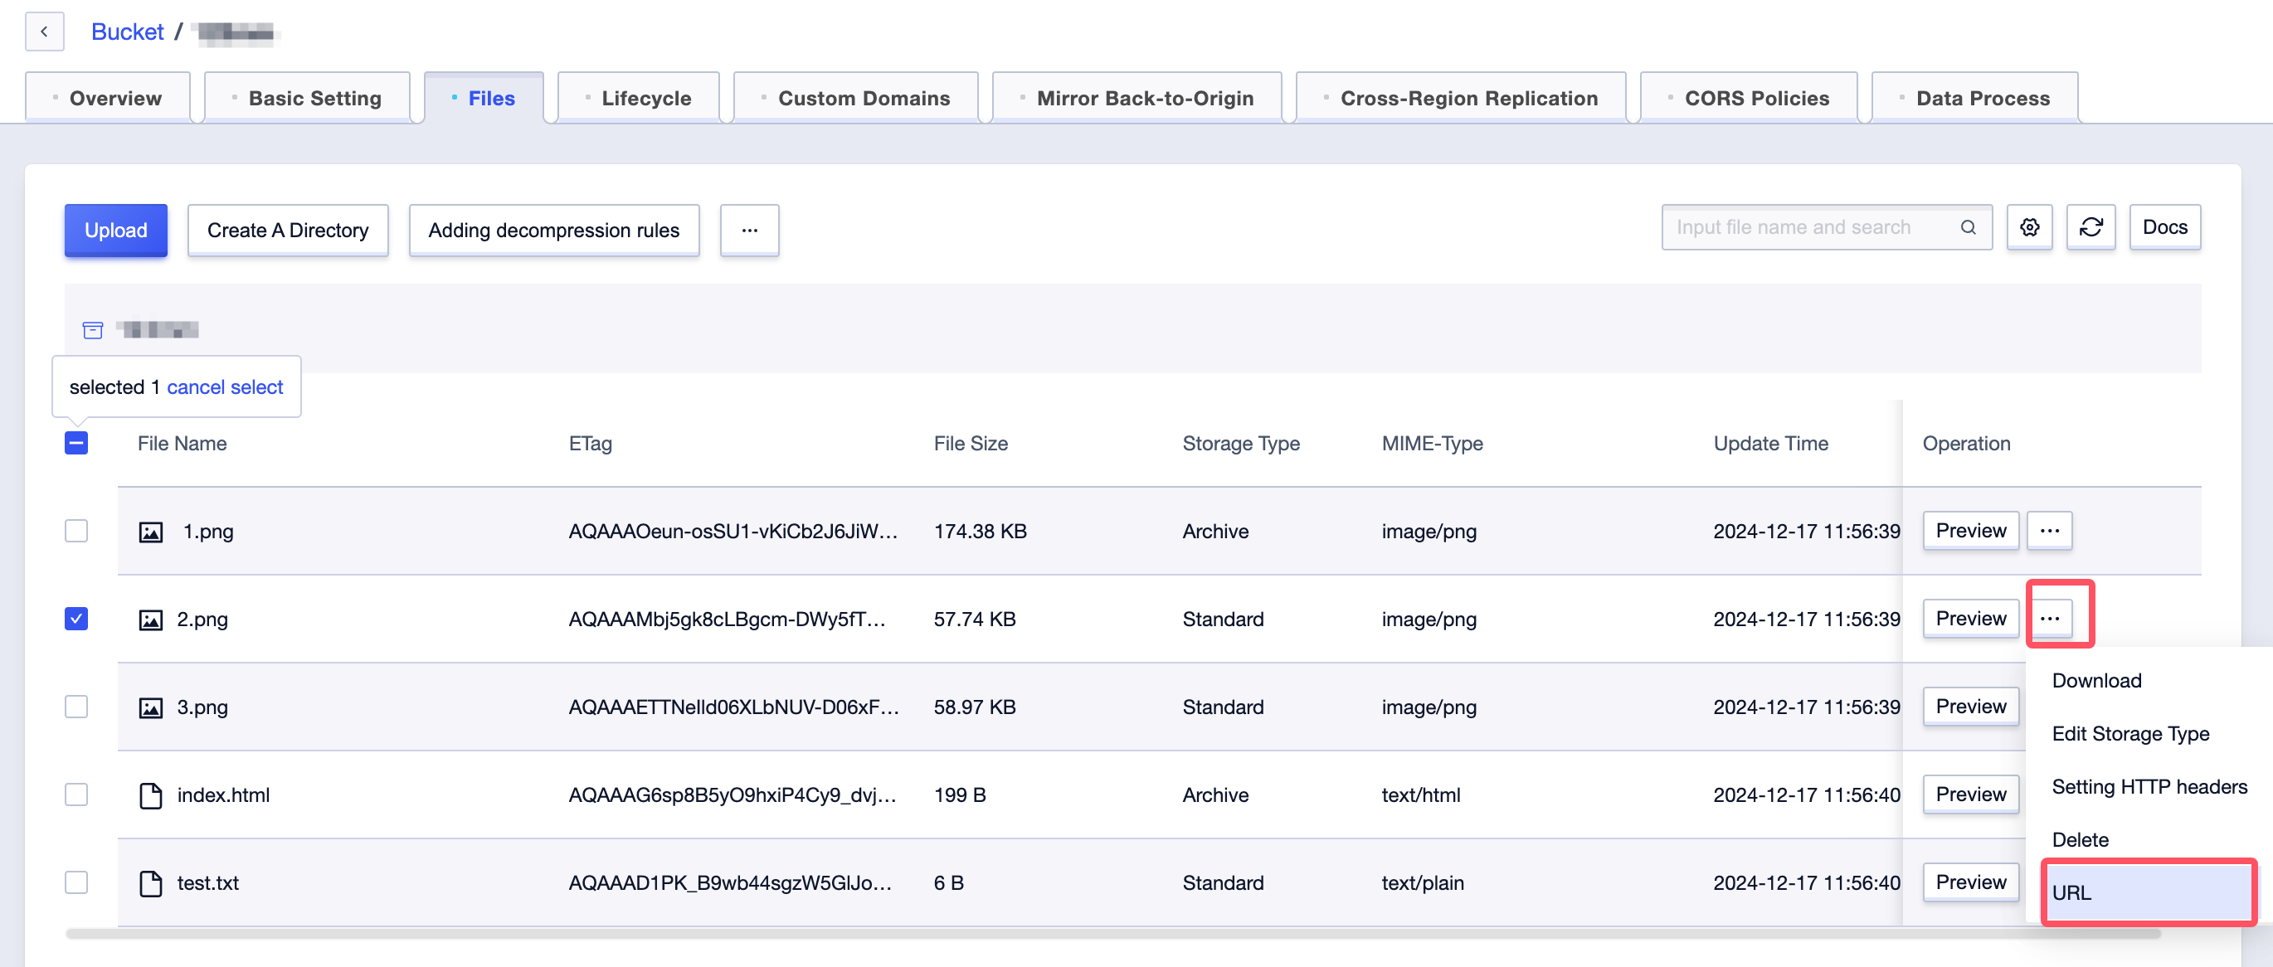
Task: Click the image icon for 1.png
Action: tap(151, 532)
